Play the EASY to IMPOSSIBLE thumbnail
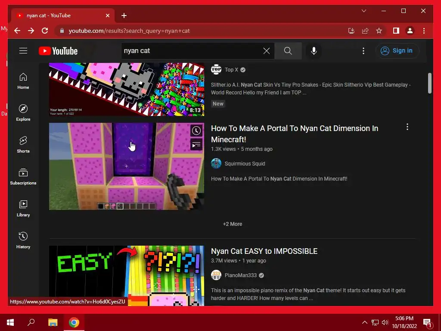Image resolution: width=441 pixels, height=331 pixels. point(127,275)
